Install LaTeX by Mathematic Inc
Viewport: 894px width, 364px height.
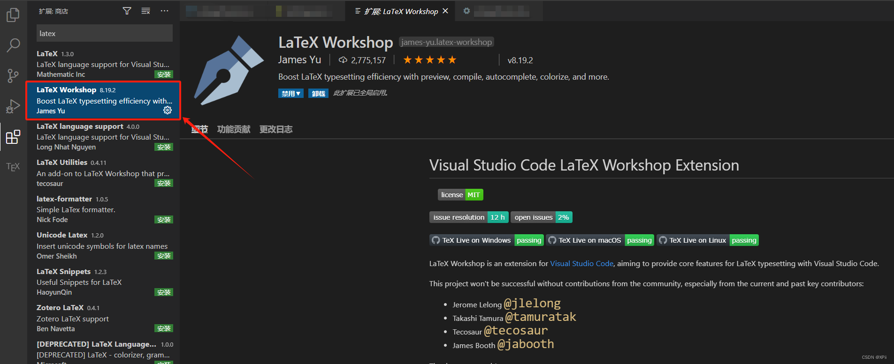coord(164,74)
